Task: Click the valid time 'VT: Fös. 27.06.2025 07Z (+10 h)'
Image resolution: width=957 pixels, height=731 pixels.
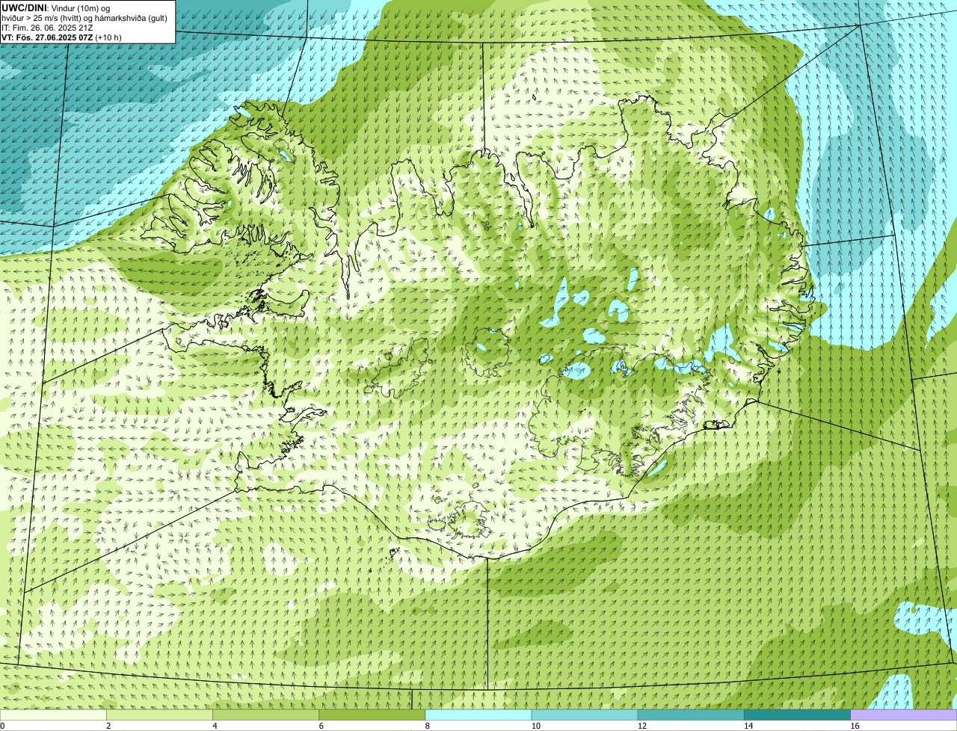Action: pos(61,37)
